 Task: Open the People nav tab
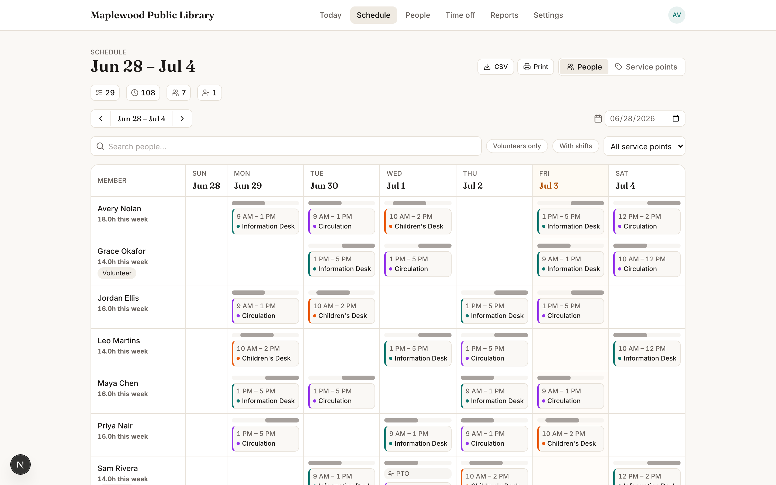(417, 15)
